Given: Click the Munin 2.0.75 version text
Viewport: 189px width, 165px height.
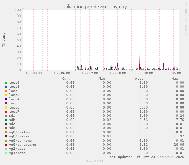Looking at the screenshot, I should click(x=94, y=161).
